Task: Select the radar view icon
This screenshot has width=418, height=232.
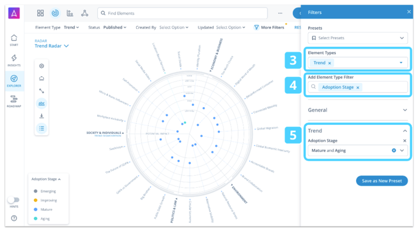Action: 55,13
